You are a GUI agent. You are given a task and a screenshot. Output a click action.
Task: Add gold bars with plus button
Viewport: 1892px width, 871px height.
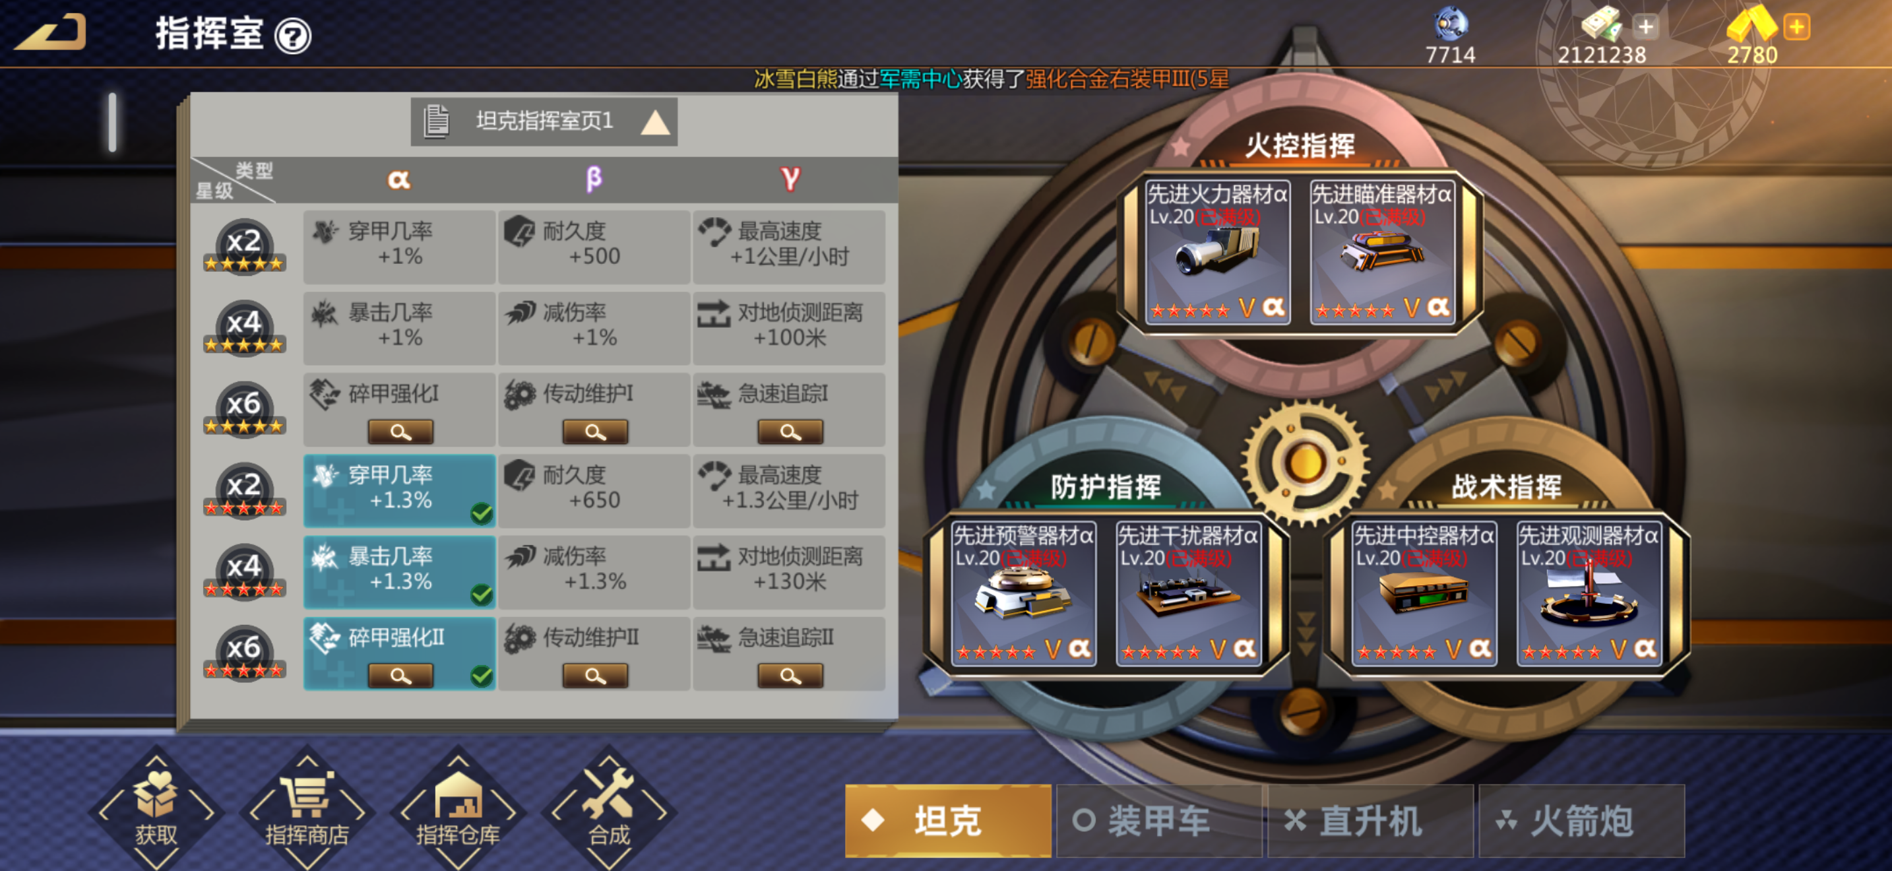coord(1796,27)
